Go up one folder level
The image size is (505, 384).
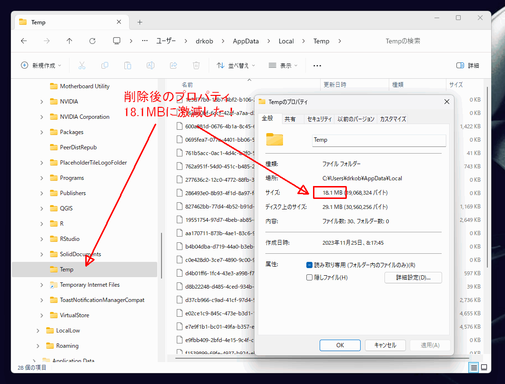tap(69, 41)
